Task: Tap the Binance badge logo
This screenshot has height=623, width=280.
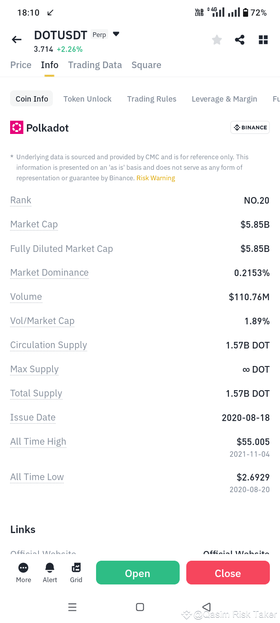Action: pyautogui.click(x=250, y=127)
